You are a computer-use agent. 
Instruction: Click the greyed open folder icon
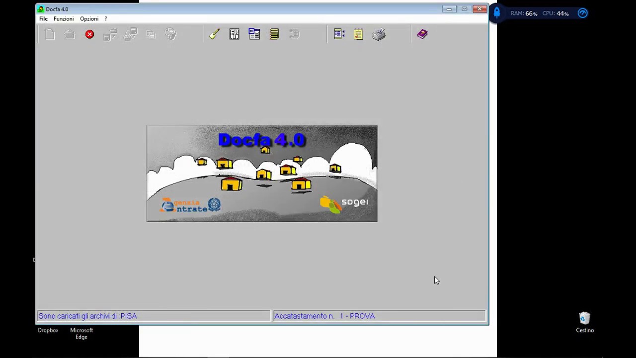(x=70, y=34)
